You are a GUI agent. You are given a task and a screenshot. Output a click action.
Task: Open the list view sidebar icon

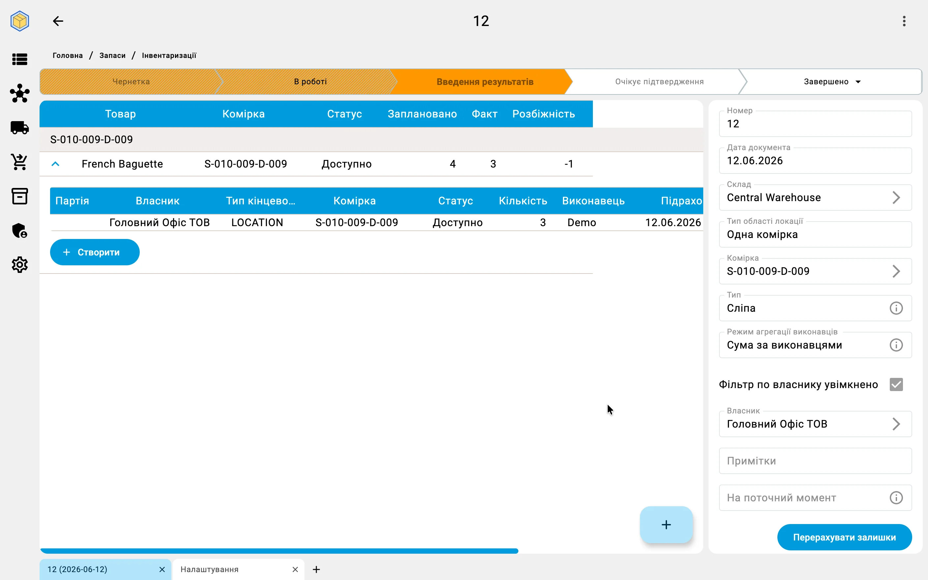(x=19, y=59)
